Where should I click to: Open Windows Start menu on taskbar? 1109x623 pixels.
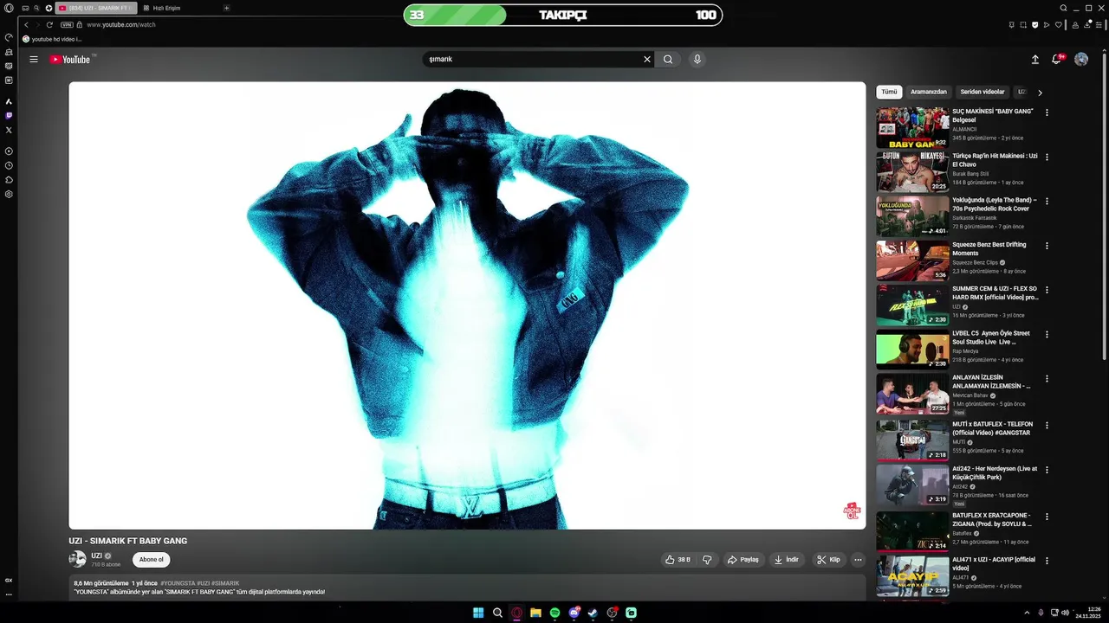tap(478, 613)
